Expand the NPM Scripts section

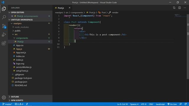tap(30, 100)
